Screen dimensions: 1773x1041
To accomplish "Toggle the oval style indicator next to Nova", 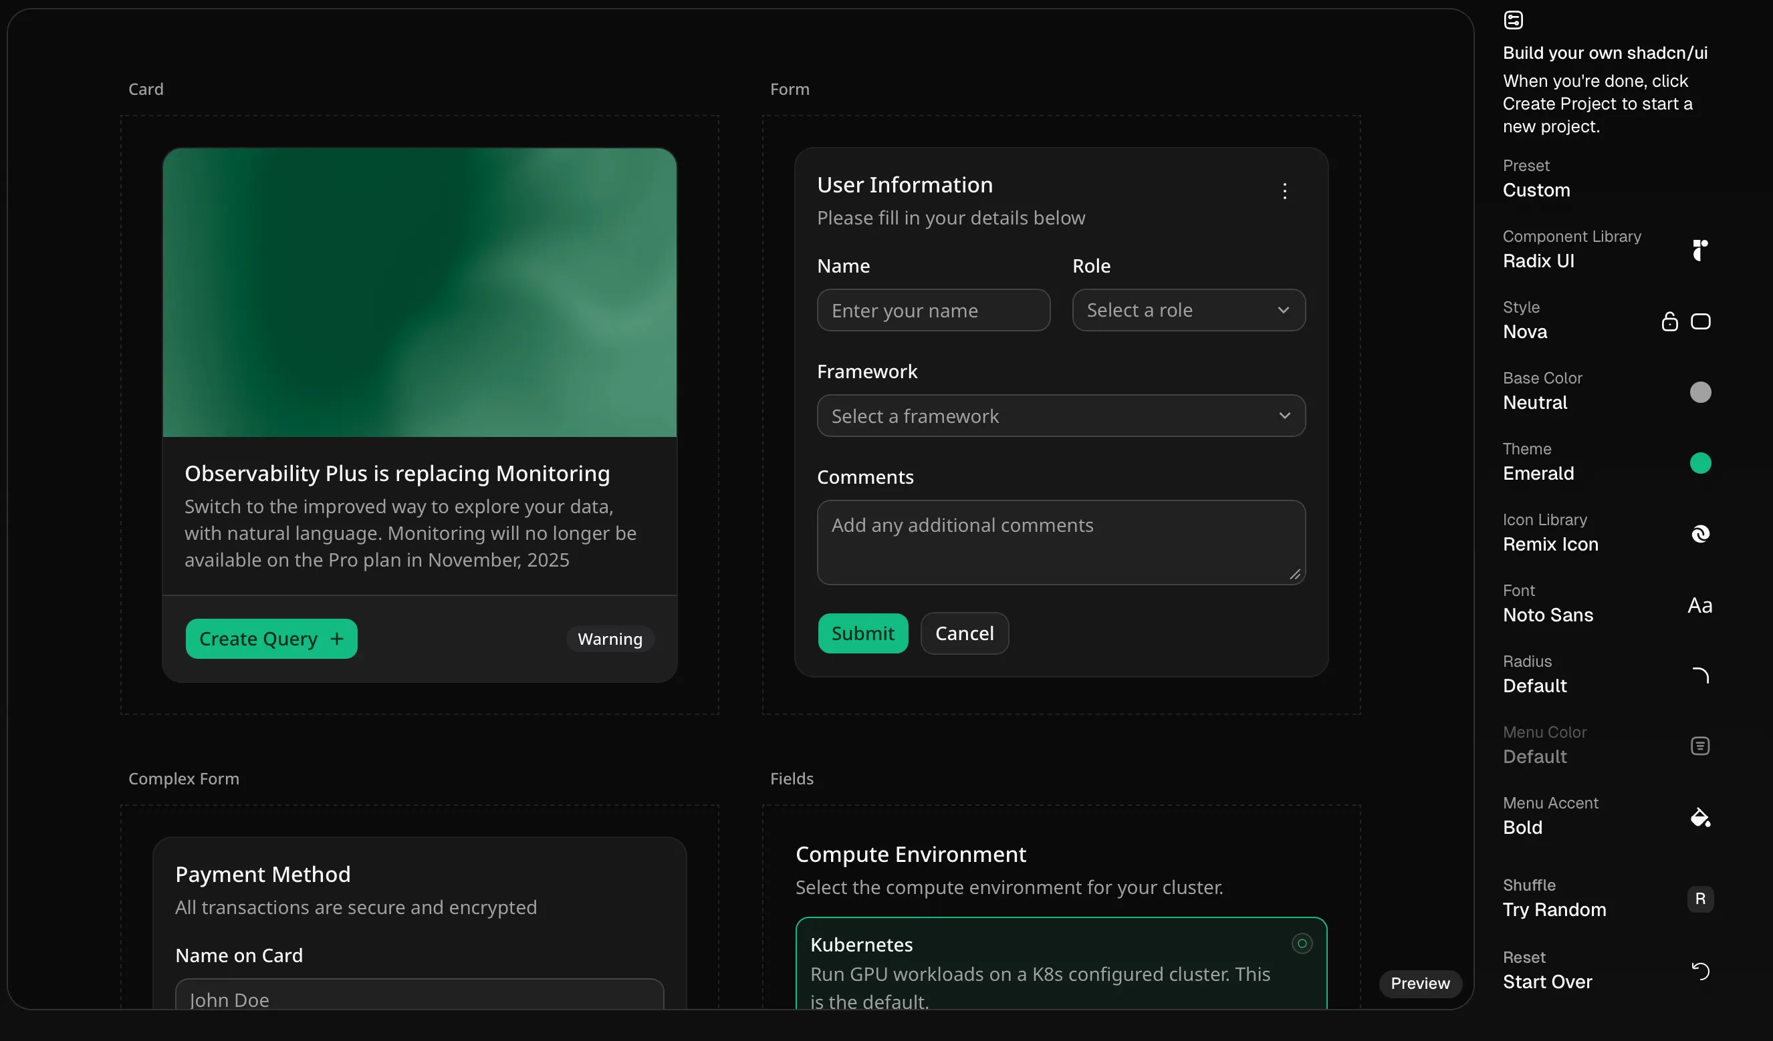I will [x=1702, y=321].
